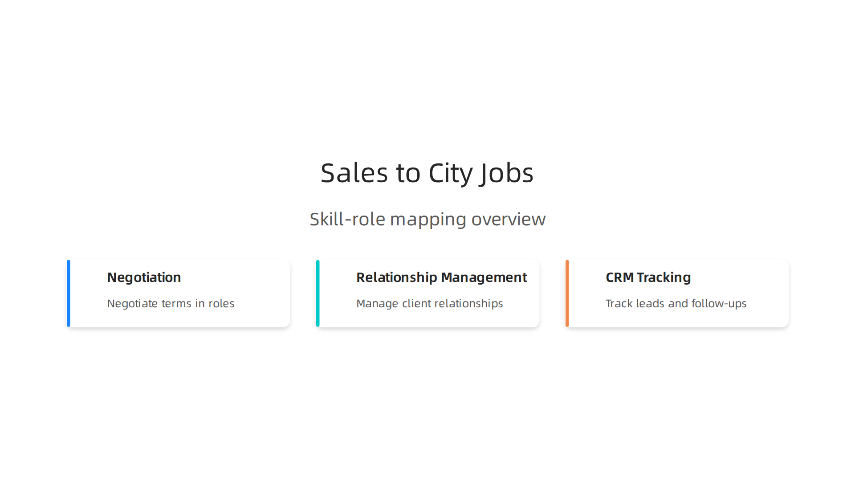Click the 'Sales to City Jobs' title
This screenshot has width=855, height=481.
click(427, 173)
